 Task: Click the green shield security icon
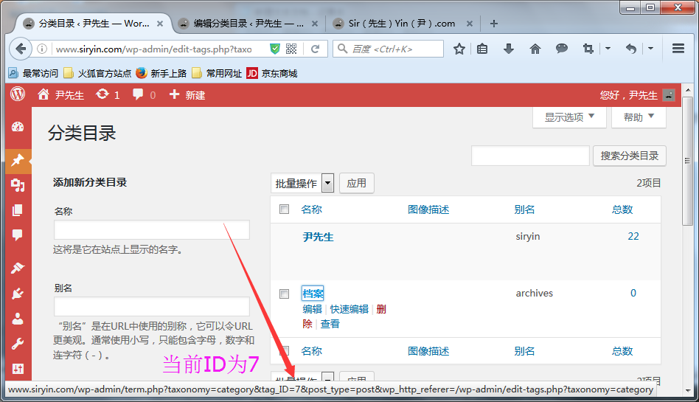[275, 49]
